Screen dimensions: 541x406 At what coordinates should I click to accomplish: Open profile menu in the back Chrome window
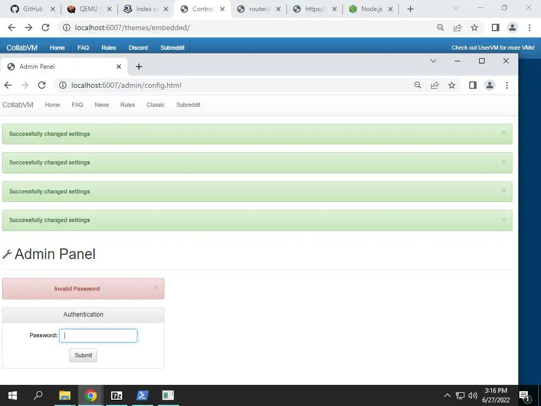coord(512,27)
